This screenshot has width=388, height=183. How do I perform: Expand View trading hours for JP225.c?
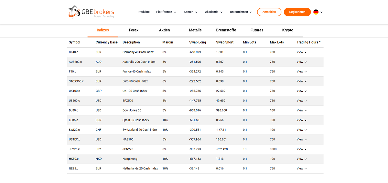[301, 149]
